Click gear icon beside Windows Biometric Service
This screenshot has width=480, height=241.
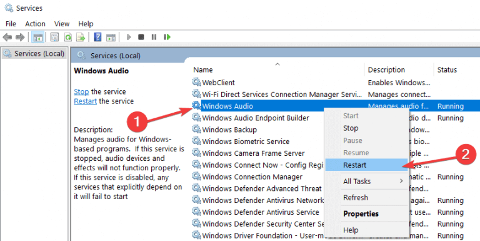[196, 141]
